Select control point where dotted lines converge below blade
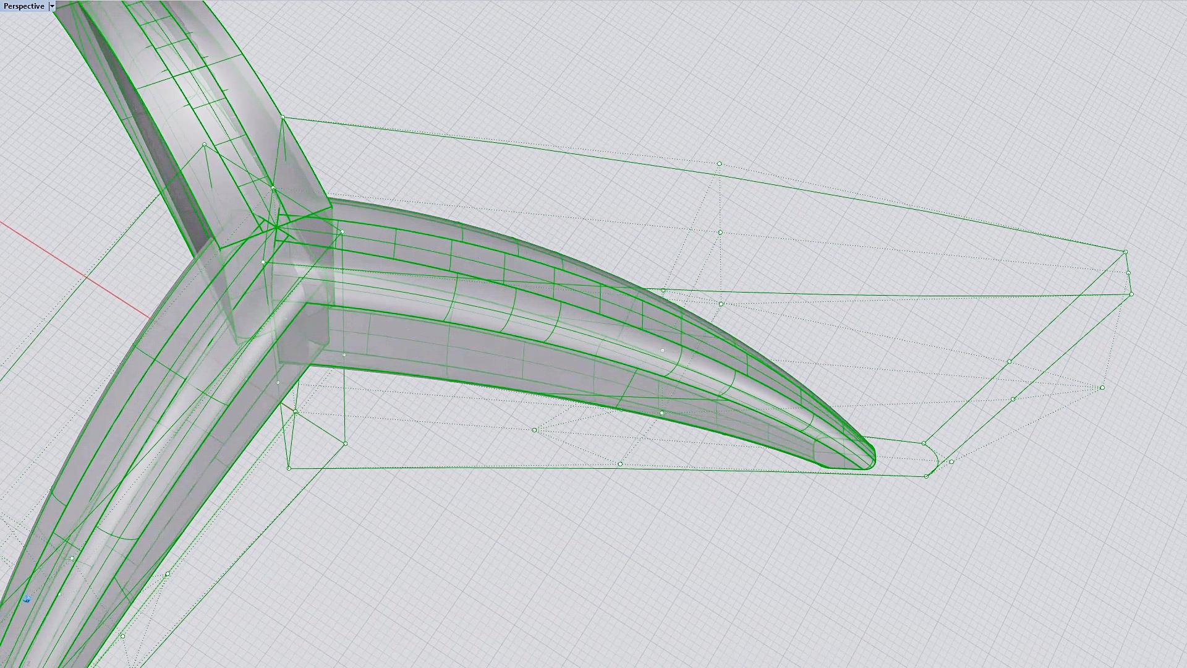This screenshot has width=1187, height=668. point(534,430)
